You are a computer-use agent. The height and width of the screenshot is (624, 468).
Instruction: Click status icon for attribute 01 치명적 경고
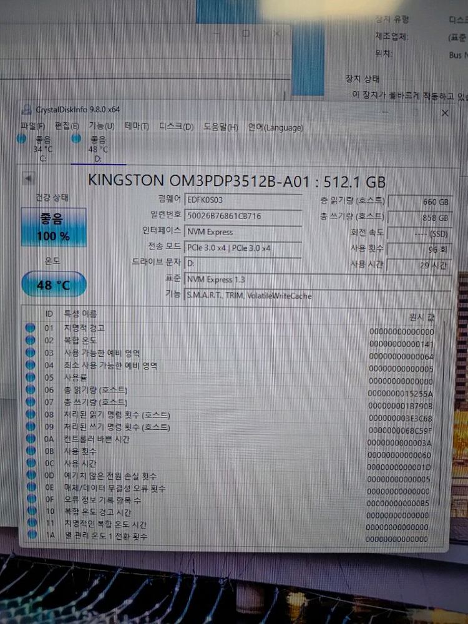[30, 328]
